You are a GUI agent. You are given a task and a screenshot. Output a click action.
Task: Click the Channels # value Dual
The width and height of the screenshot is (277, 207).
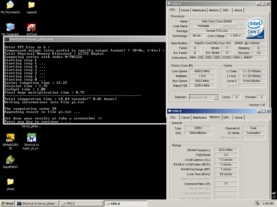(253, 128)
